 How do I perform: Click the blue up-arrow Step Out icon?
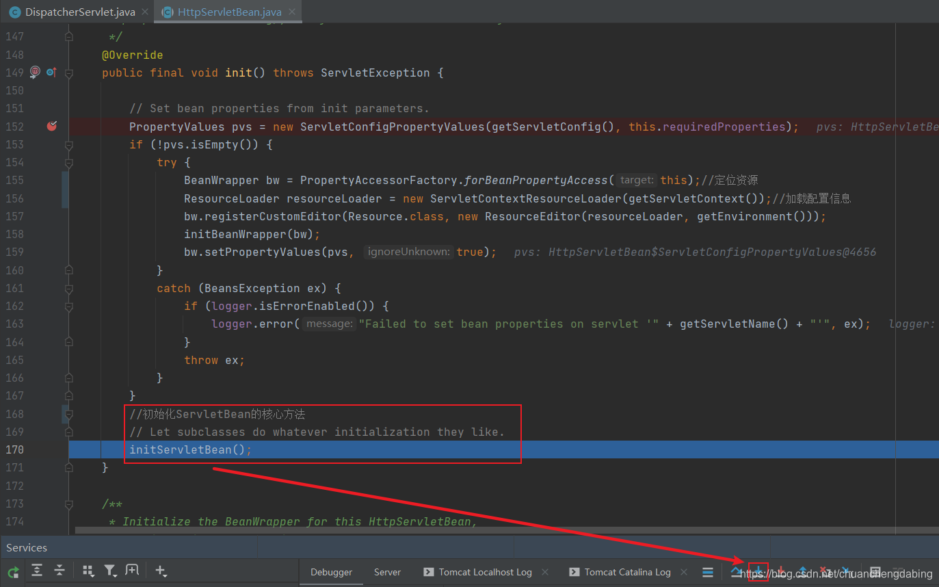pos(803,571)
